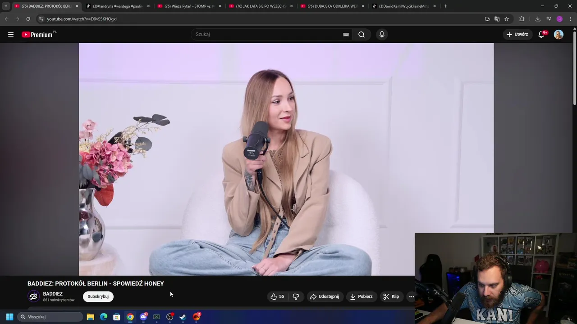Open media controls icon in Chrome toolbar
Viewport: 577px width, 324px height.
click(549, 19)
